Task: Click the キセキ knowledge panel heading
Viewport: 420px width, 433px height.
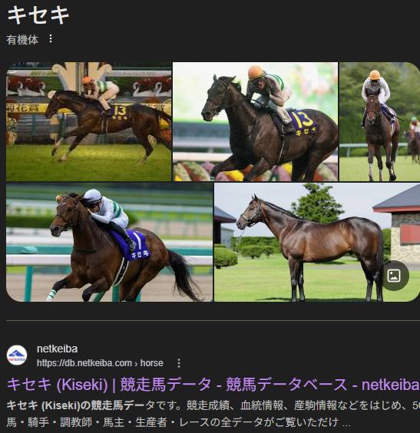Action: pyautogui.click(x=38, y=15)
